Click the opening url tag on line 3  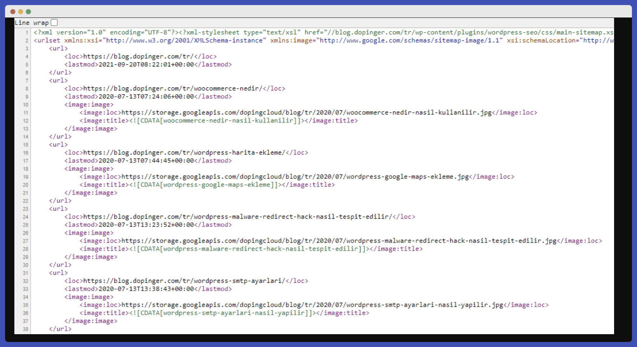[x=58, y=49]
